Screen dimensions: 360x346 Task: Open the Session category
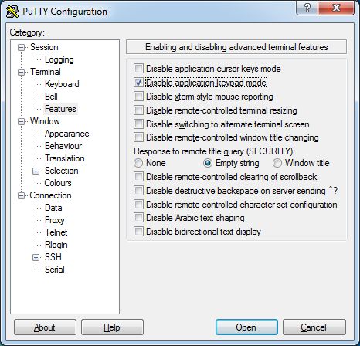click(44, 47)
